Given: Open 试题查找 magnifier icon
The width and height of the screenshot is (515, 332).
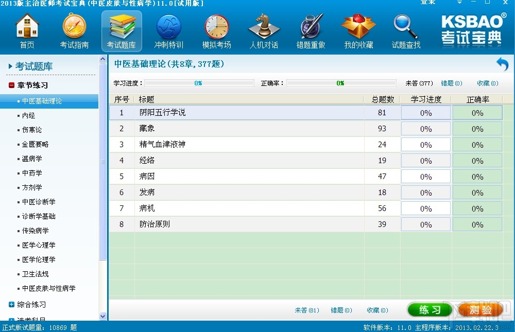Looking at the screenshot, I should coord(406,31).
